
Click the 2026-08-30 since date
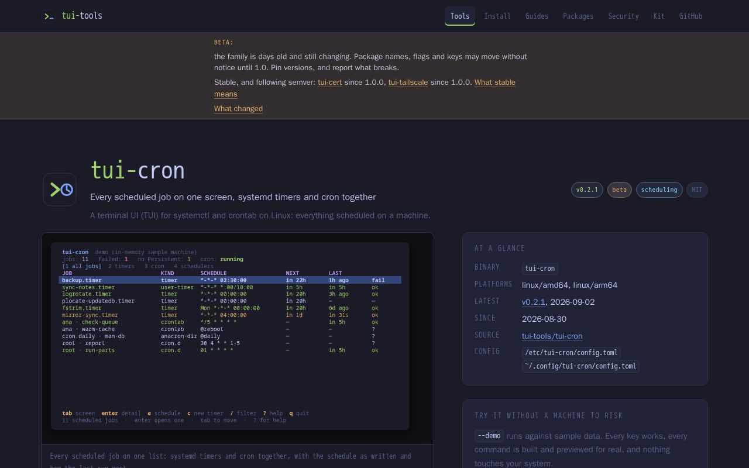coord(544,319)
